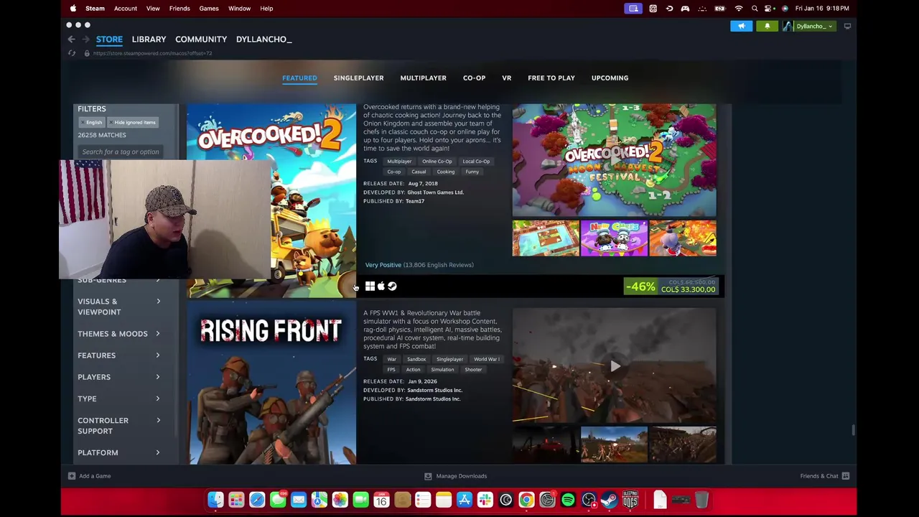Viewport: 919px width, 517px height.
Task: Open the Team17 publisher link
Action: (x=415, y=201)
